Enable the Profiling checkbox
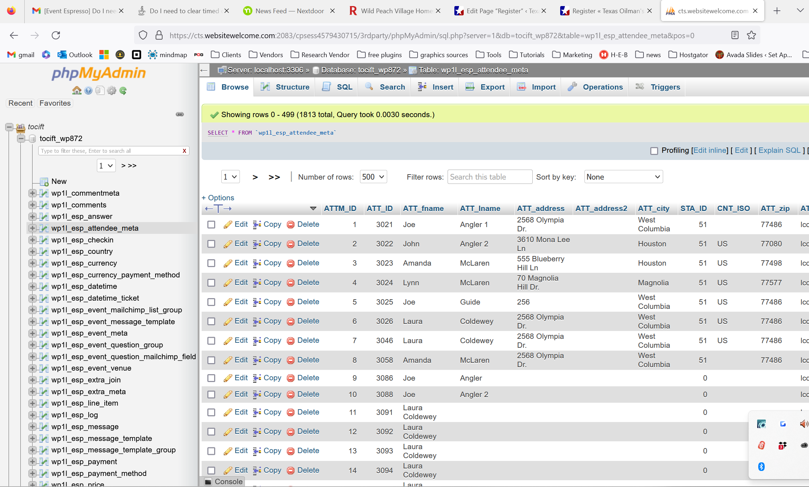The width and height of the screenshot is (809, 487). click(654, 151)
